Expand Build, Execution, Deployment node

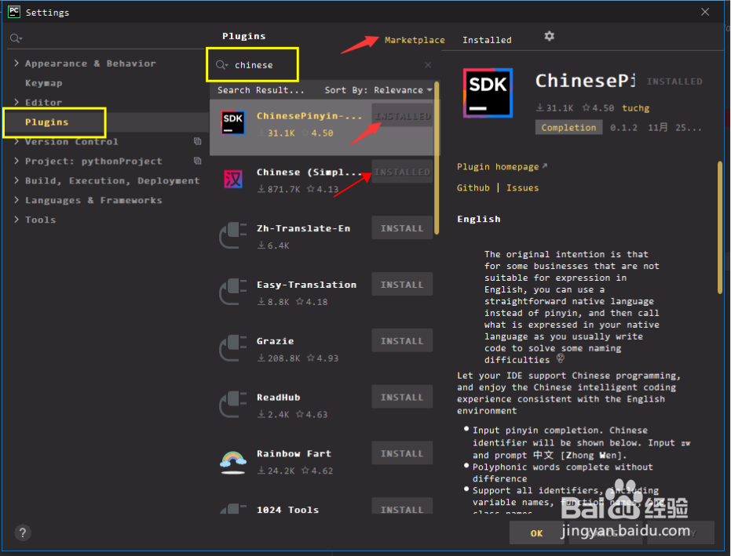click(x=16, y=180)
